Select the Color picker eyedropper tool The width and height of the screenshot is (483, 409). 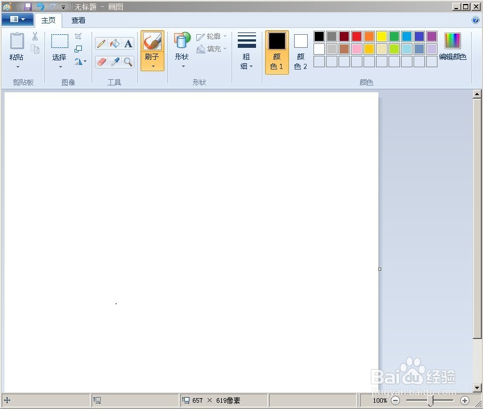pos(115,62)
